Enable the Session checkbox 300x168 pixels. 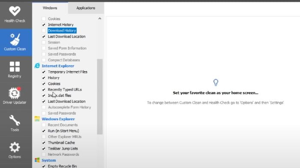[44, 43]
